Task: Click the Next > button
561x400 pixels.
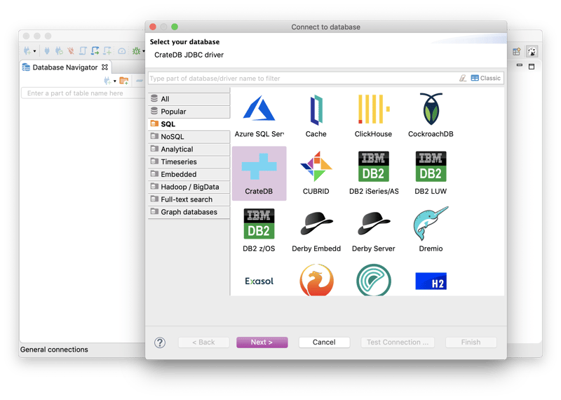Action: [x=262, y=342]
